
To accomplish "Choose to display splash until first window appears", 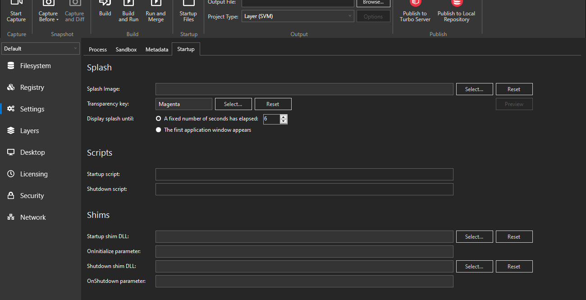I will 158,129.
